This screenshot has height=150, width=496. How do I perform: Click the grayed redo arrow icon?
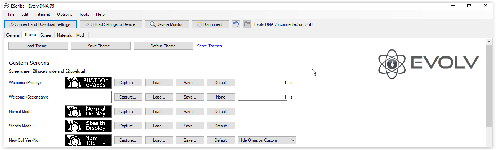pyautogui.click(x=247, y=24)
